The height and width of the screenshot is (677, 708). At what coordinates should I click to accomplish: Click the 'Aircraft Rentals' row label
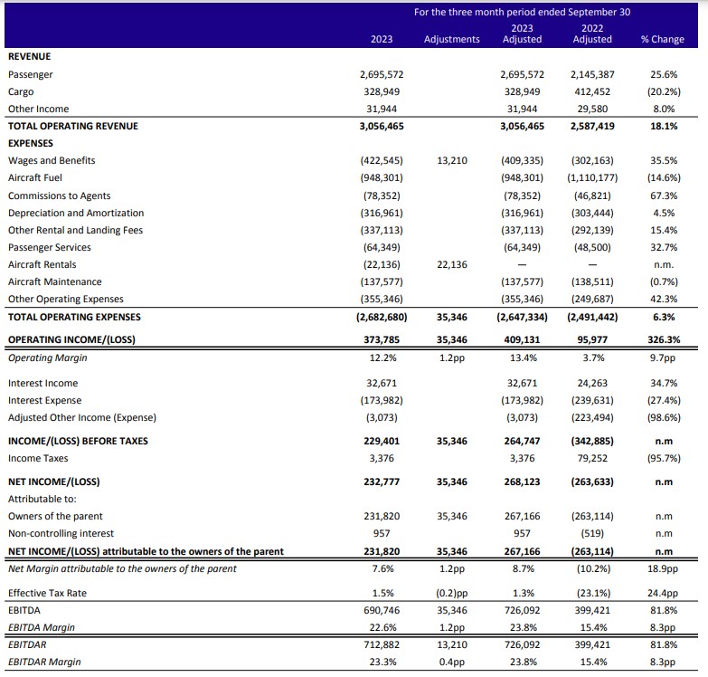[42, 264]
